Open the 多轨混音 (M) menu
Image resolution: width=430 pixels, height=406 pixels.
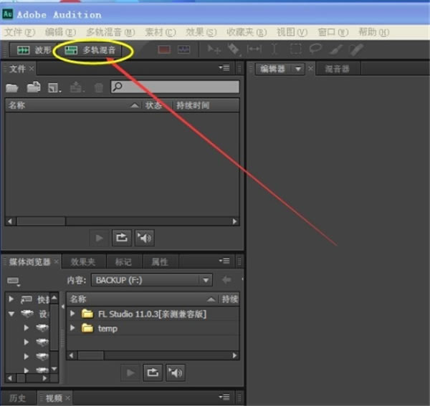click(x=110, y=32)
